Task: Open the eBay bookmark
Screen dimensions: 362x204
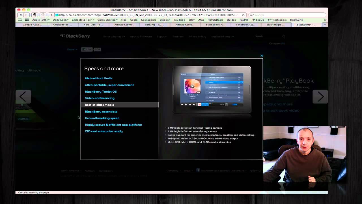Action: [192, 20]
